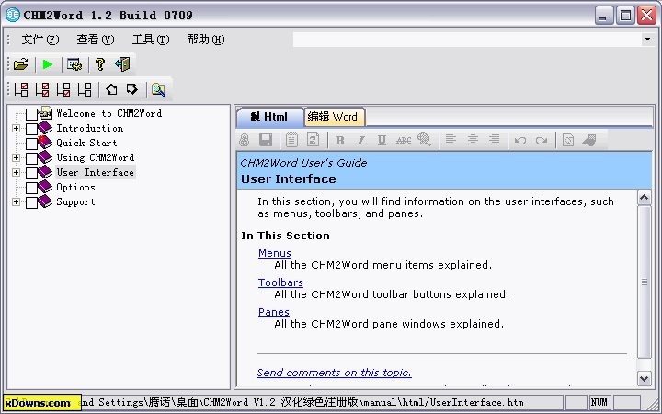Open the 文件(F) menu

[x=40, y=40]
